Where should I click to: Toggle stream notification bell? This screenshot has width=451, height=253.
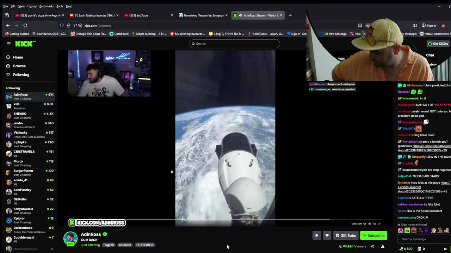point(316,235)
